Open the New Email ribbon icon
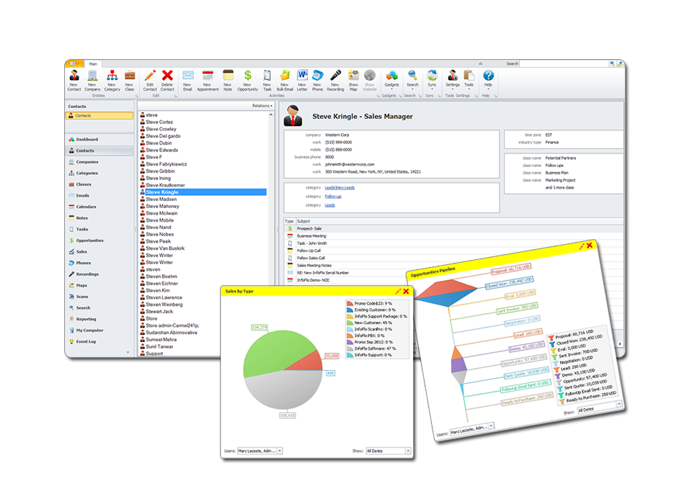The height and width of the screenshot is (504, 692). 187,80
